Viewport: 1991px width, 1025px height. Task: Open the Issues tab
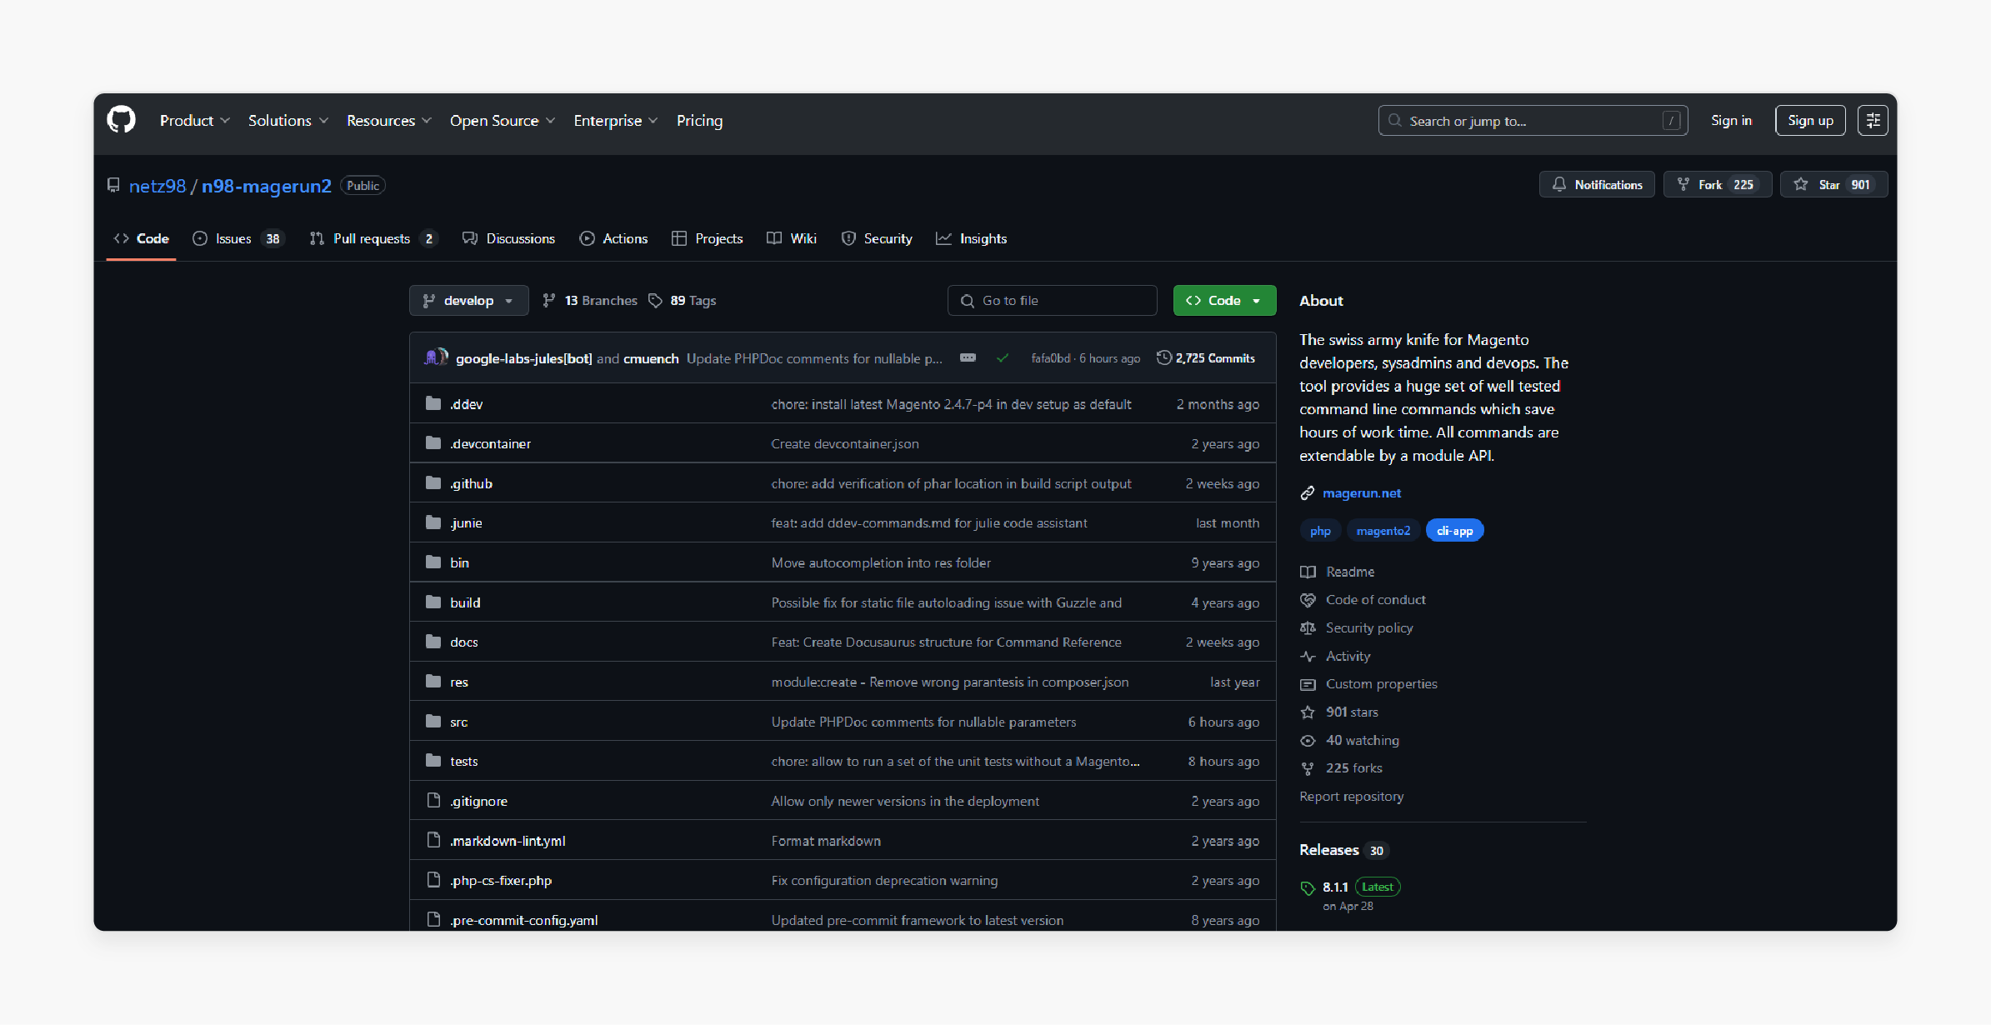238,238
